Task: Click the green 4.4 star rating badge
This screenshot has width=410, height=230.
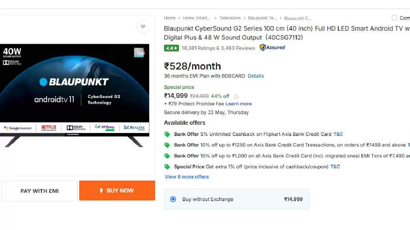Action: pos(171,48)
